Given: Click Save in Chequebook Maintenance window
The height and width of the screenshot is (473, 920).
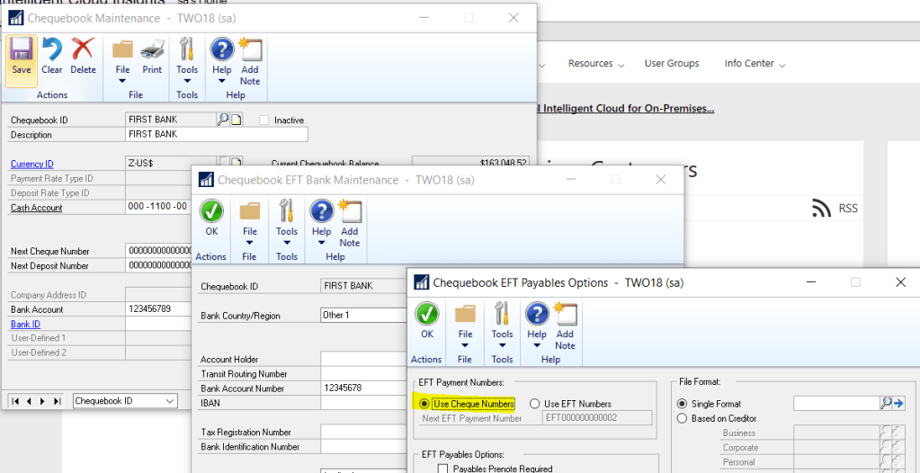Looking at the screenshot, I should pyautogui.click(x=22, y=56).
